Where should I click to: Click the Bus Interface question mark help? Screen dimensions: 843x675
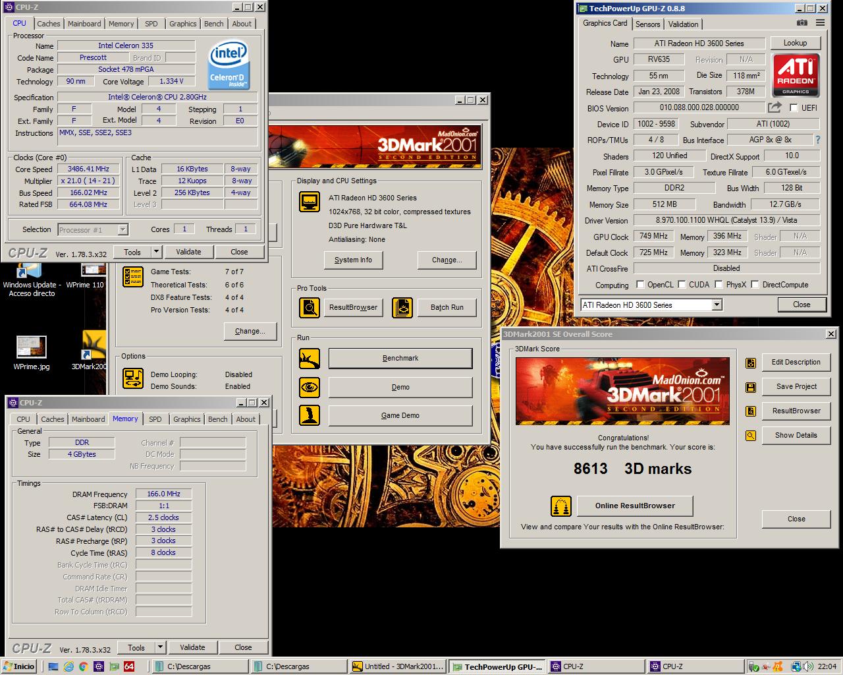[818, 140]
